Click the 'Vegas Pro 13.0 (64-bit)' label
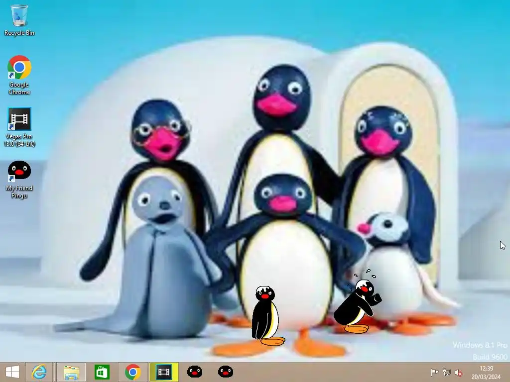 19,140
